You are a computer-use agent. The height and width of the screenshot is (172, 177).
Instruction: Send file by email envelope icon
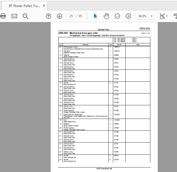(x=14, y=16)
